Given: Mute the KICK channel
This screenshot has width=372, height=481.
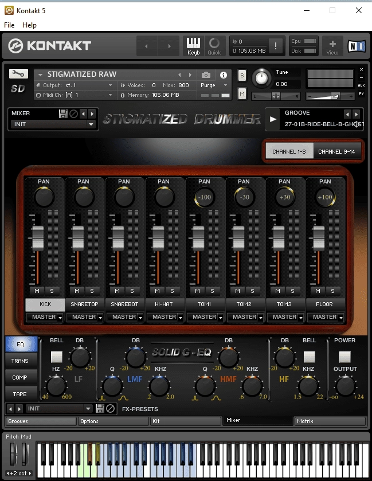Looking at the screenshot, I should (x=37, y=291).
